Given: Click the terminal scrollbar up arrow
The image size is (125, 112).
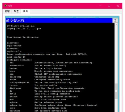Looking at the screenshot, I should [116, 25].
